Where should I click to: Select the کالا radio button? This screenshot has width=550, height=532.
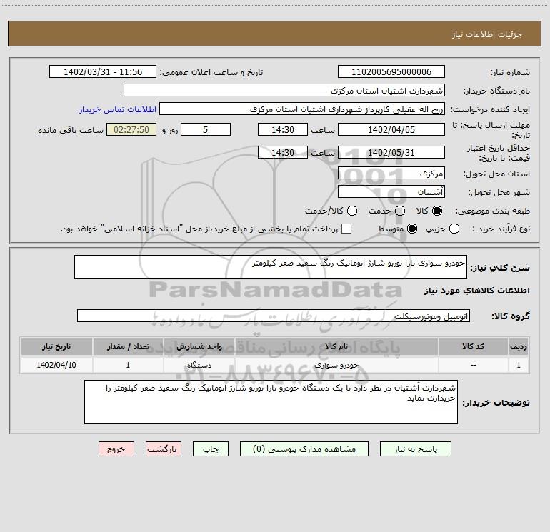437,211
